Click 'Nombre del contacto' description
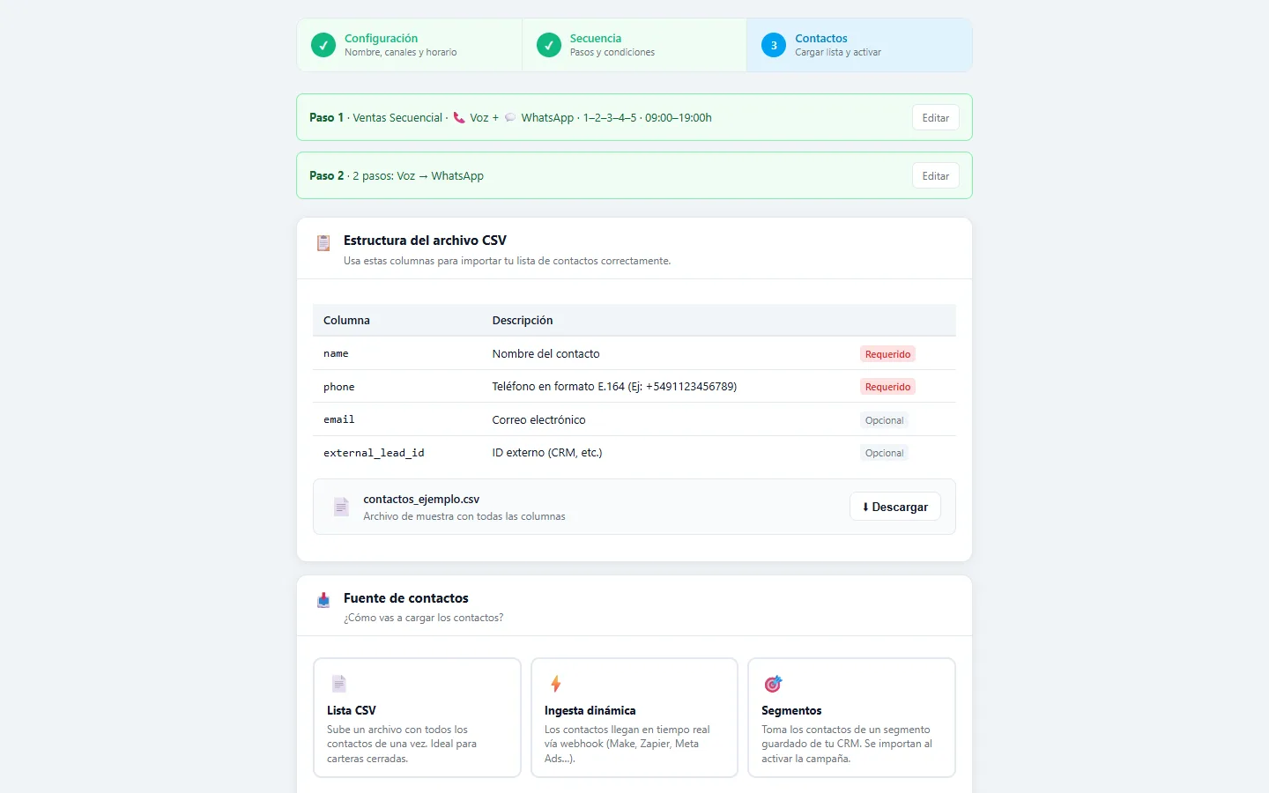 pyautogui.click(x=545, y=353)
